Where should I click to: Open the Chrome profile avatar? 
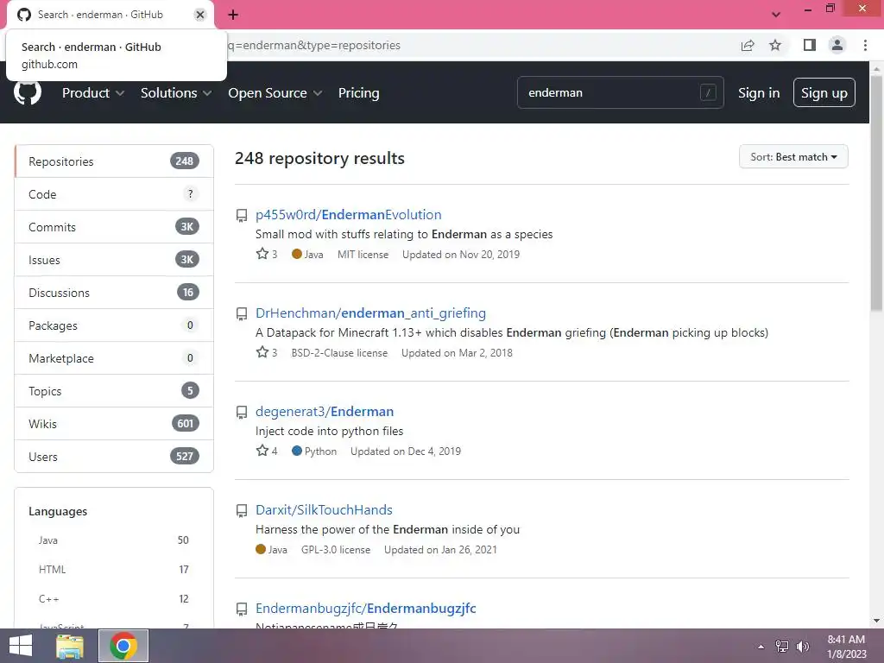point(837,45)
